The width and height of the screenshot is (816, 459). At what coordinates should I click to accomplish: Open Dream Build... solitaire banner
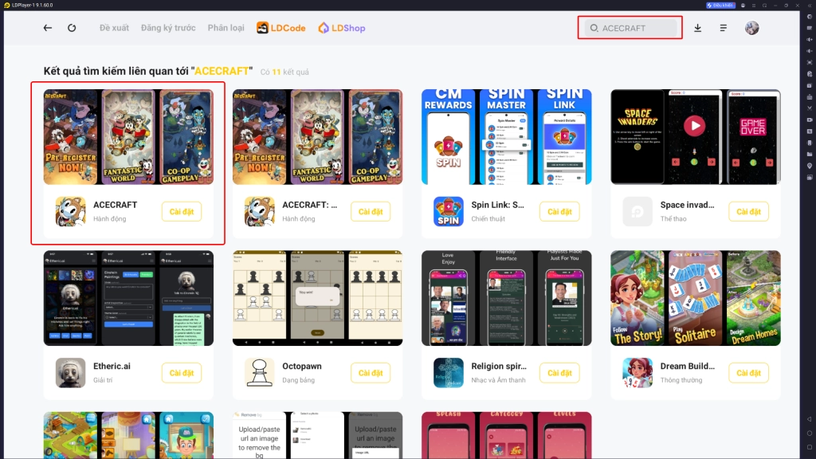[695, 298]
